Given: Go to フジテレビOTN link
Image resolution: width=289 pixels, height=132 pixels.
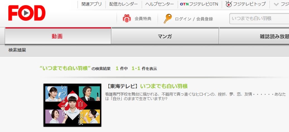Looking at the screenshot, I should (x=199, y=4).
